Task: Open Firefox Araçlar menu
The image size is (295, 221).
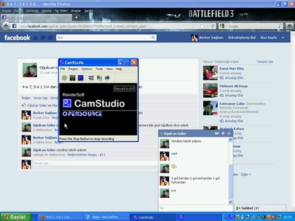Action: (76, 11)
